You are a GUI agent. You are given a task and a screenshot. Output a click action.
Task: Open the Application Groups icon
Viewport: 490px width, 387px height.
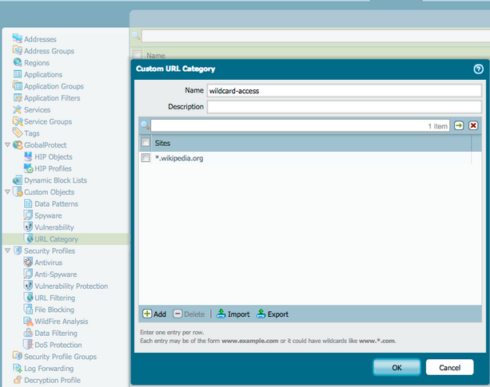coord(18,85)
